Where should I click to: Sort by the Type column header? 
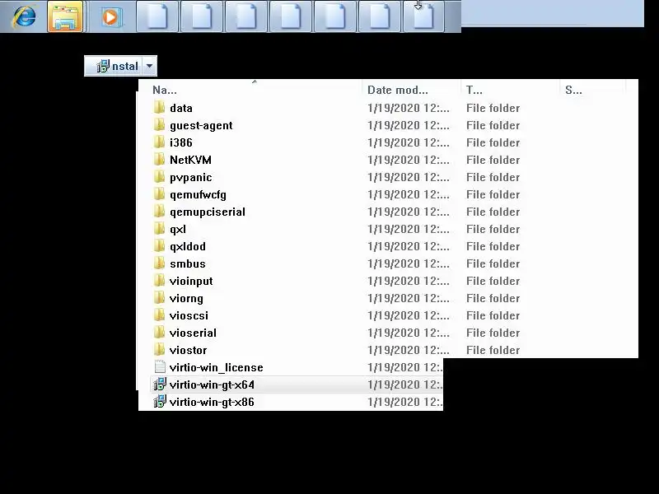tap(474, 90)
